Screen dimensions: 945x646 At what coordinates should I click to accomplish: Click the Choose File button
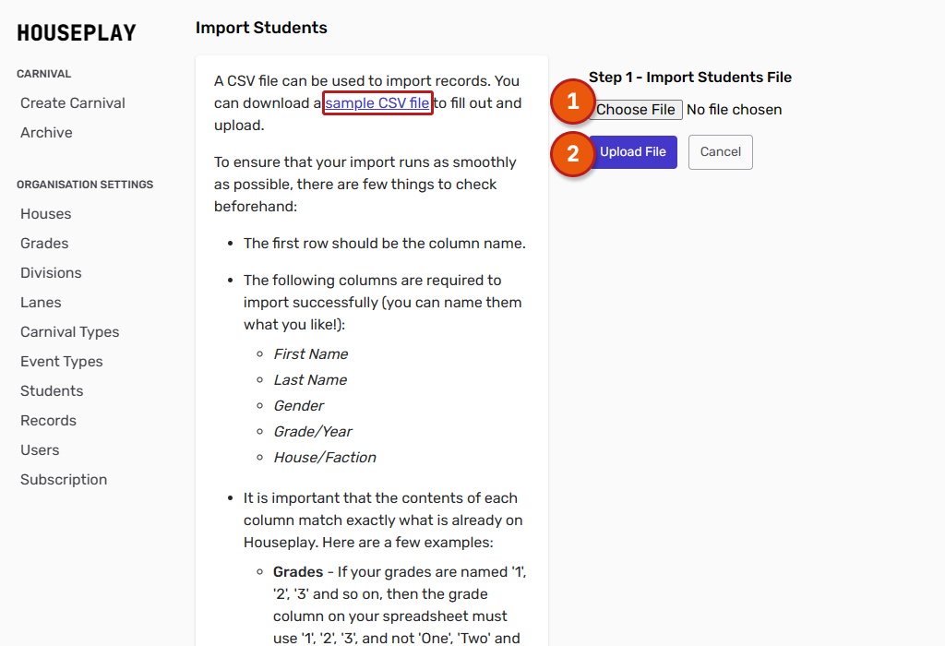coord(636,110)
